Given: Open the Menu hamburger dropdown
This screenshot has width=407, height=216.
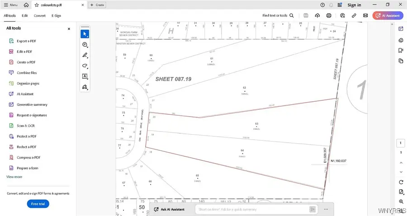Looking at the screenshot, I should coord(11,5).
